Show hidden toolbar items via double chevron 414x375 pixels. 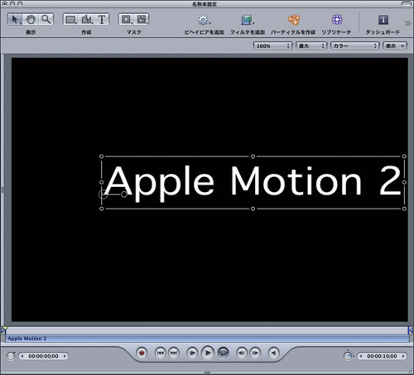tap(407, 23)
